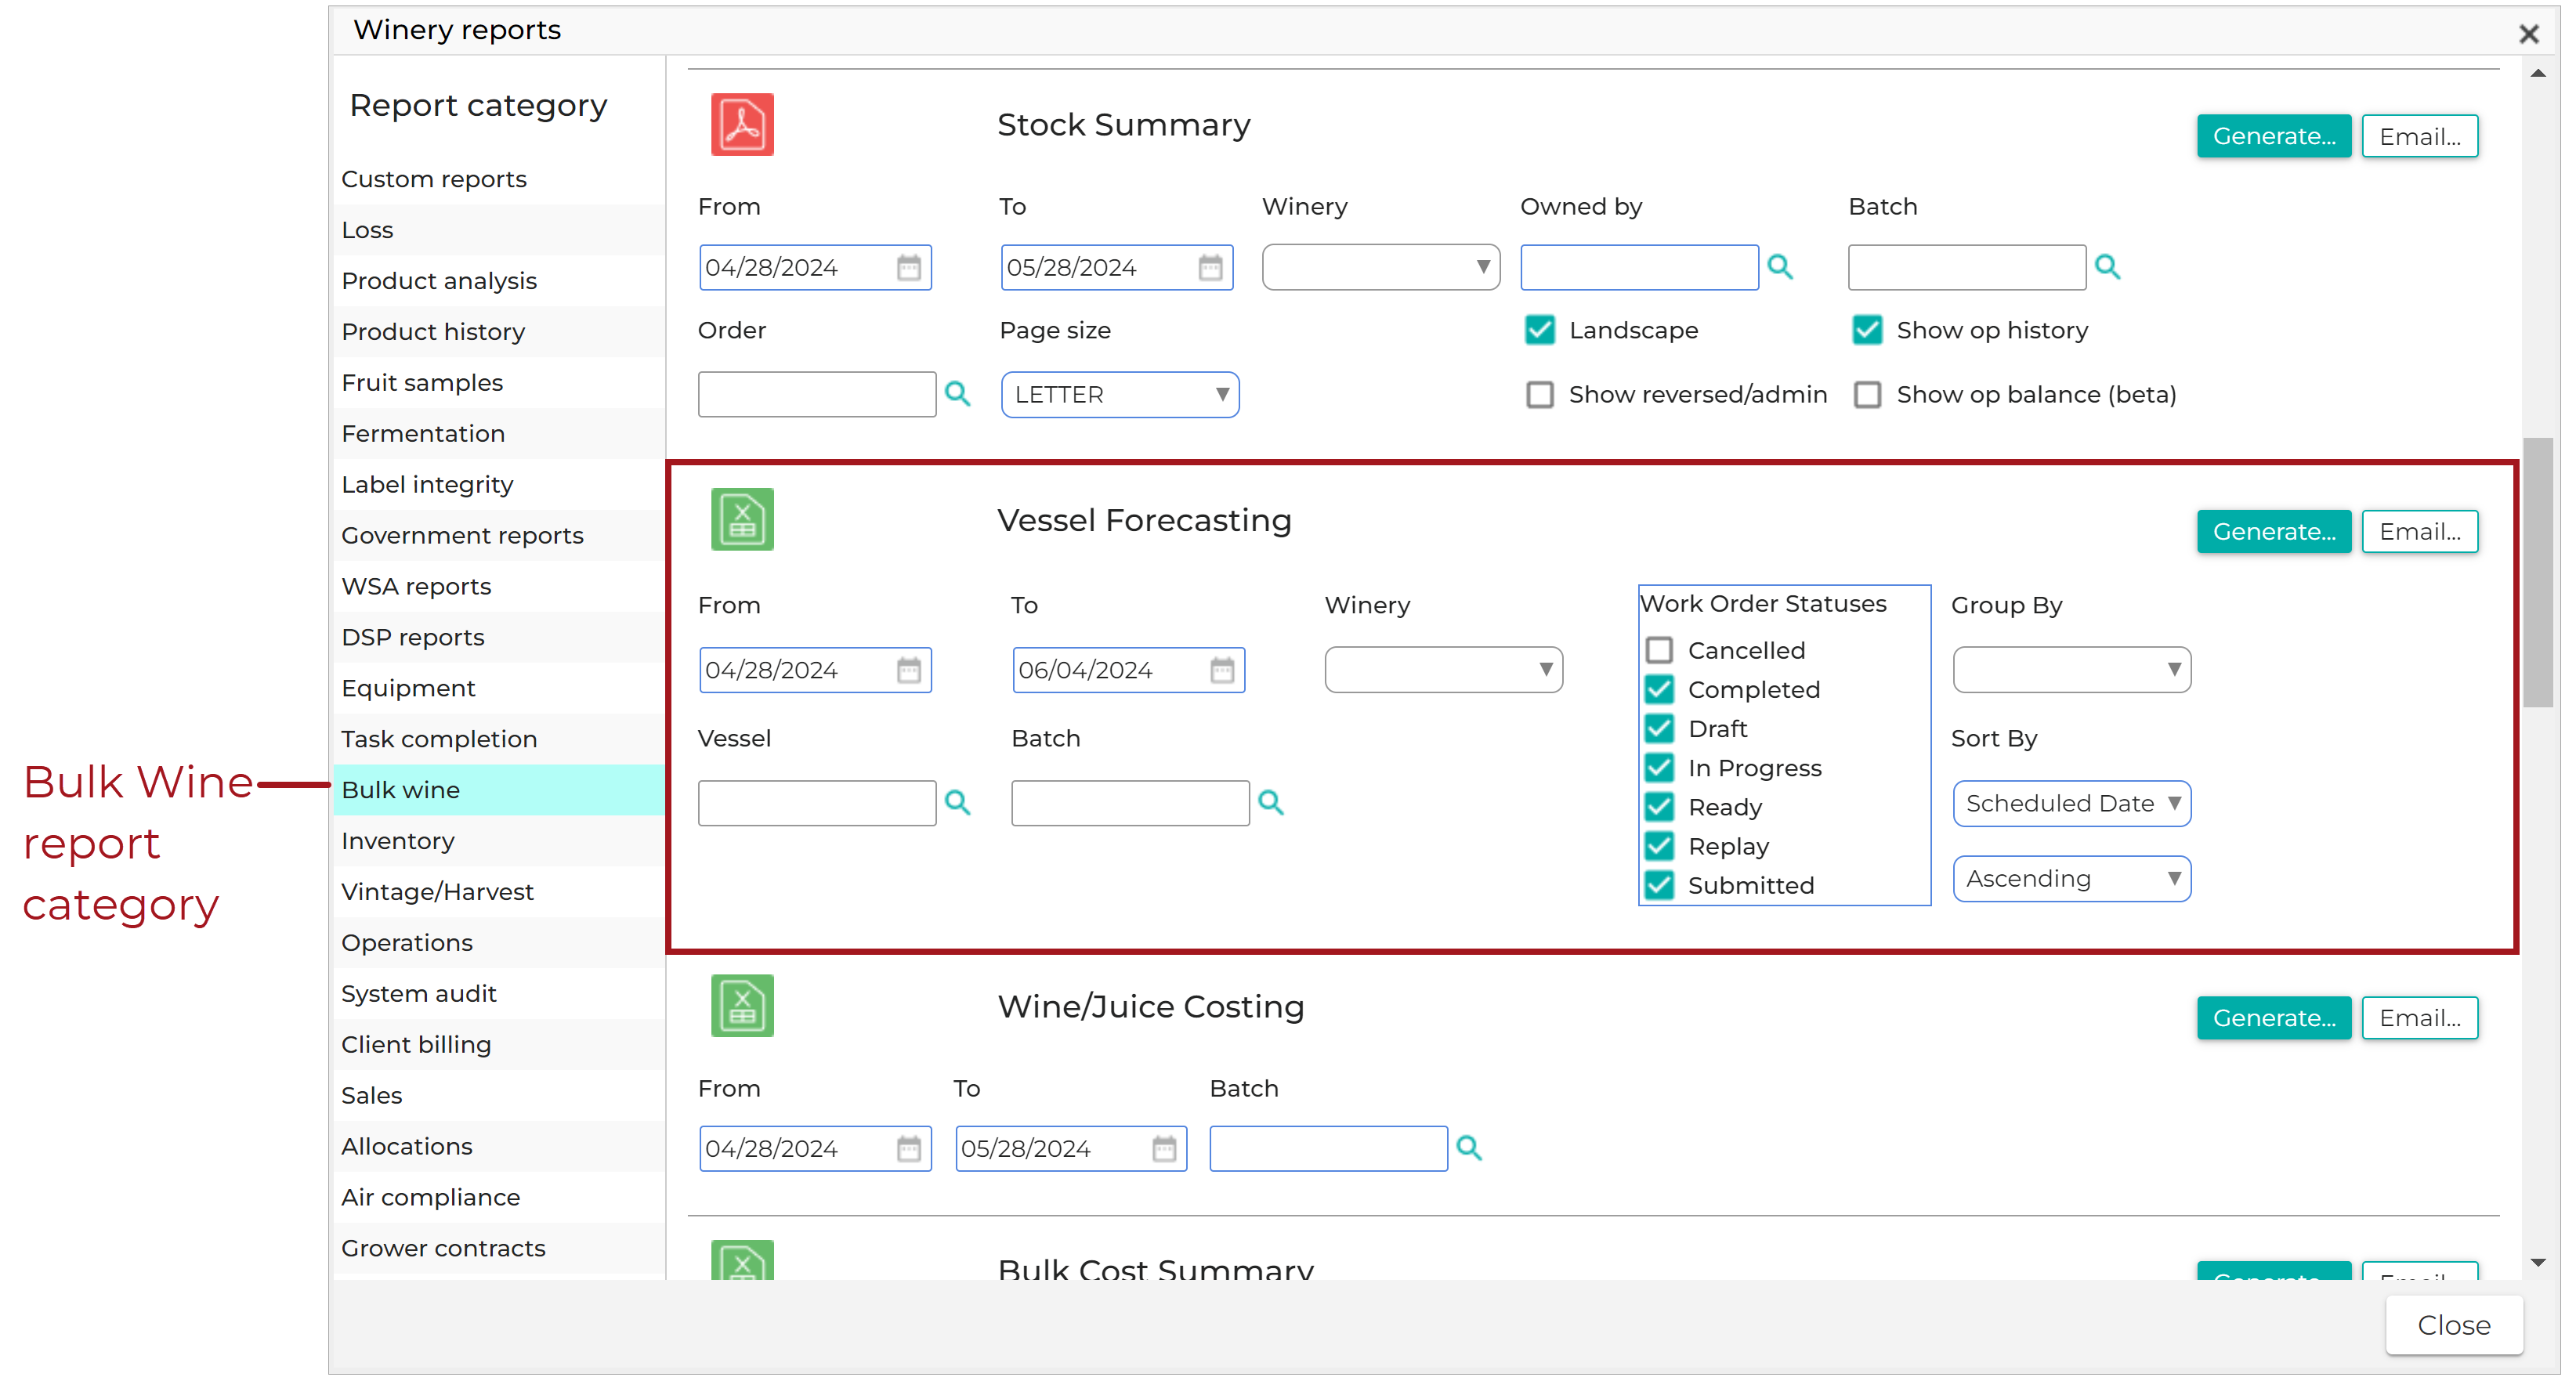Search Order in Stock Summary
This screenshot has height=1388, width=2576.
[x=957, y=394]
